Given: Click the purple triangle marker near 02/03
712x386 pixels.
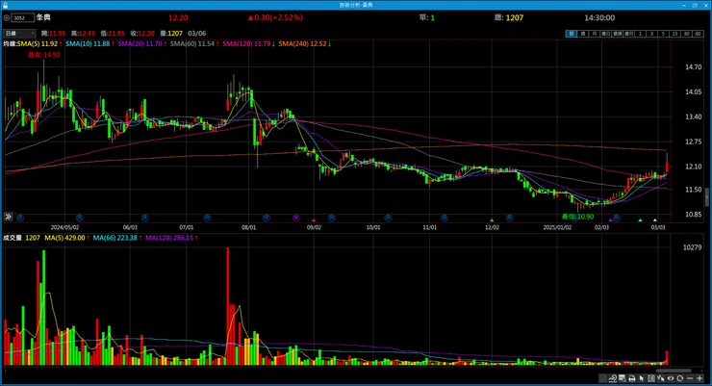Looking at the screenshot, I should [611, 220].
